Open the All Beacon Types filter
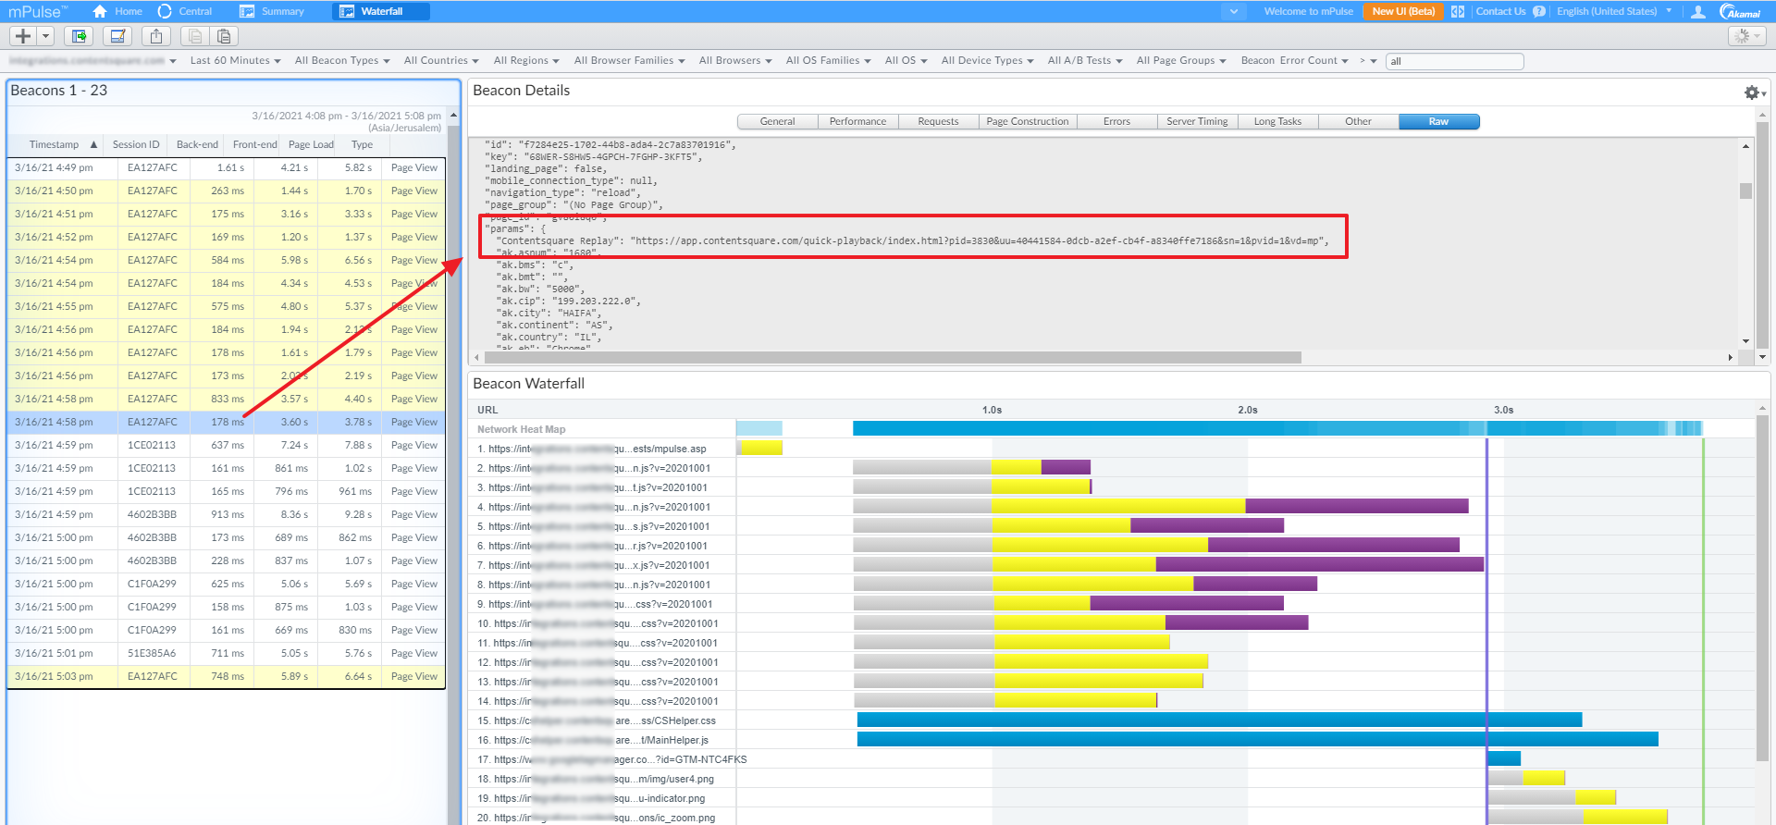Viewport: 1776px width, 825px height. pyautogui.click(x=341, y=60)
